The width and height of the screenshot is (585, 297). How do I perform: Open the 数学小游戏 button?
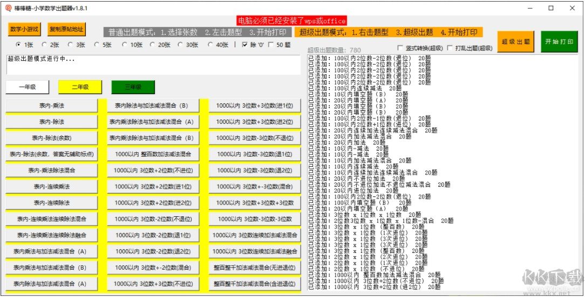(x=24, y=29)
